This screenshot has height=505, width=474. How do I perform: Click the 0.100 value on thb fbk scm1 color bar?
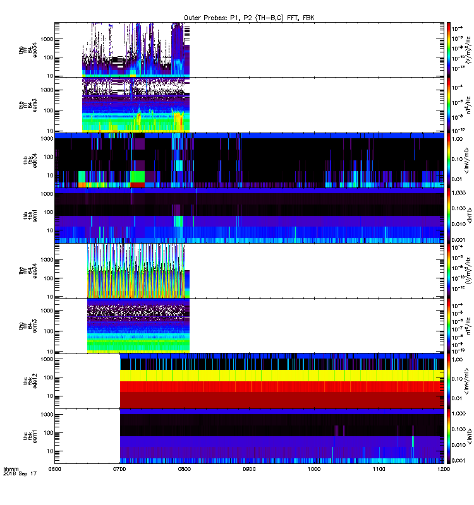[x=459, y=208]
